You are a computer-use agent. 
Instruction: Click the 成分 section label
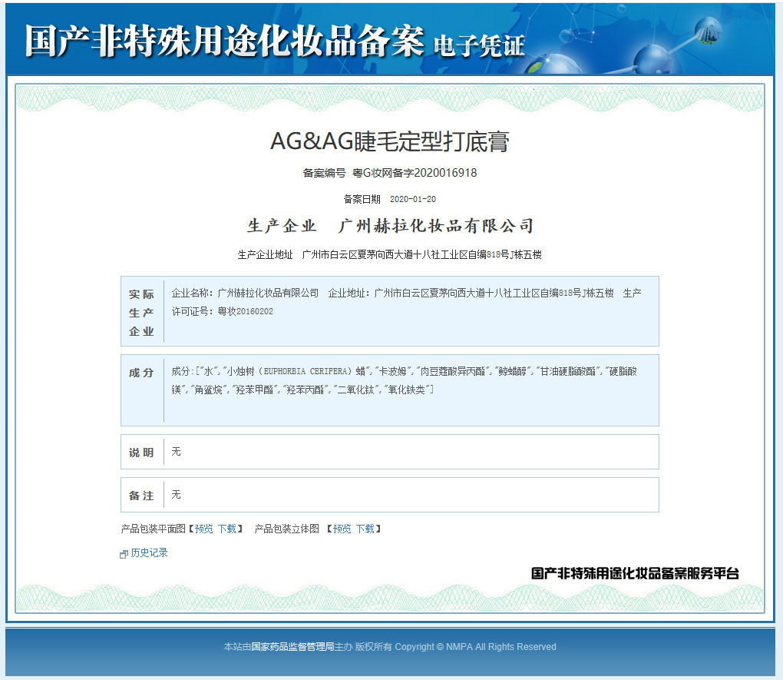tap(141, 373)
